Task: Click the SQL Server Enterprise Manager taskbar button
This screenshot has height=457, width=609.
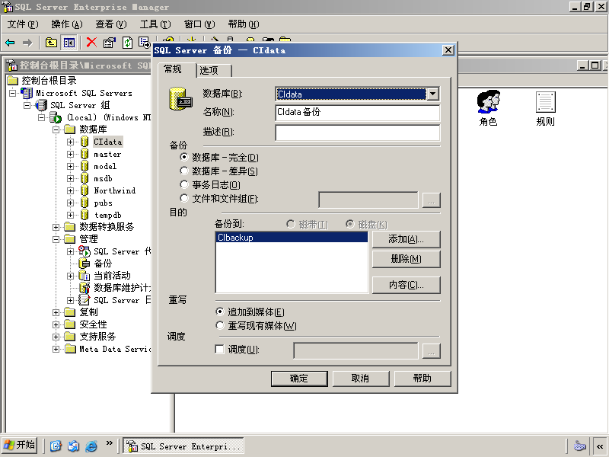Action: pos(183,446)
